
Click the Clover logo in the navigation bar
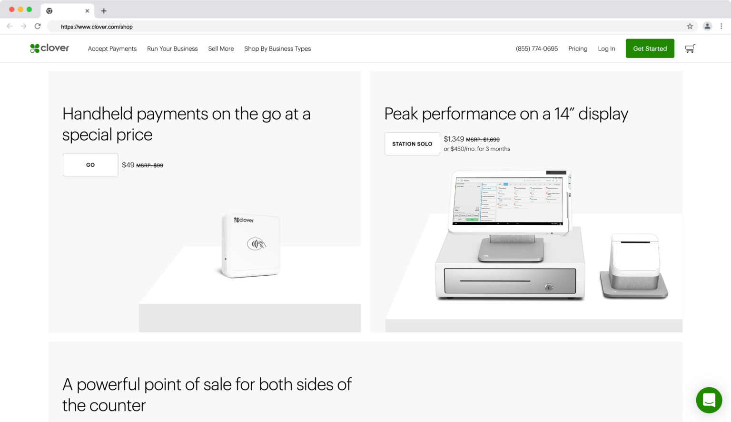click(x=49, y=48)
